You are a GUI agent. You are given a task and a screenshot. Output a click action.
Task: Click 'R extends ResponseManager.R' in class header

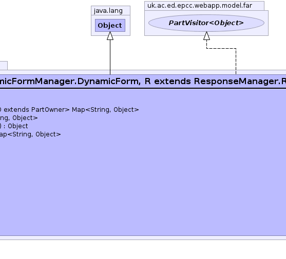tap(215, 81)
